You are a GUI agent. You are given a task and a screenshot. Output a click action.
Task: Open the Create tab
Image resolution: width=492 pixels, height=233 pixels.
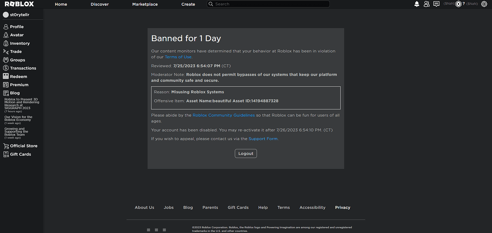coord(188,4)
